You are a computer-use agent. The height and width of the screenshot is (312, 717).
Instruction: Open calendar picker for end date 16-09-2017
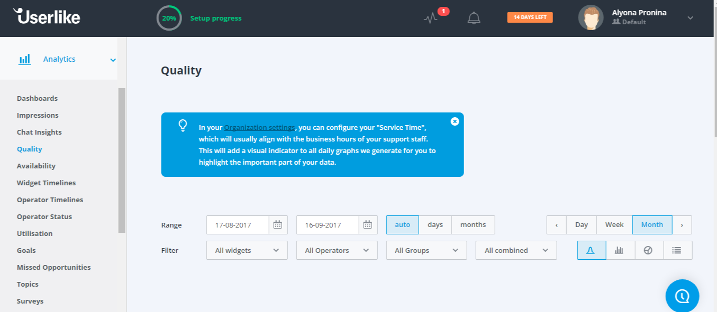point(368,225)
